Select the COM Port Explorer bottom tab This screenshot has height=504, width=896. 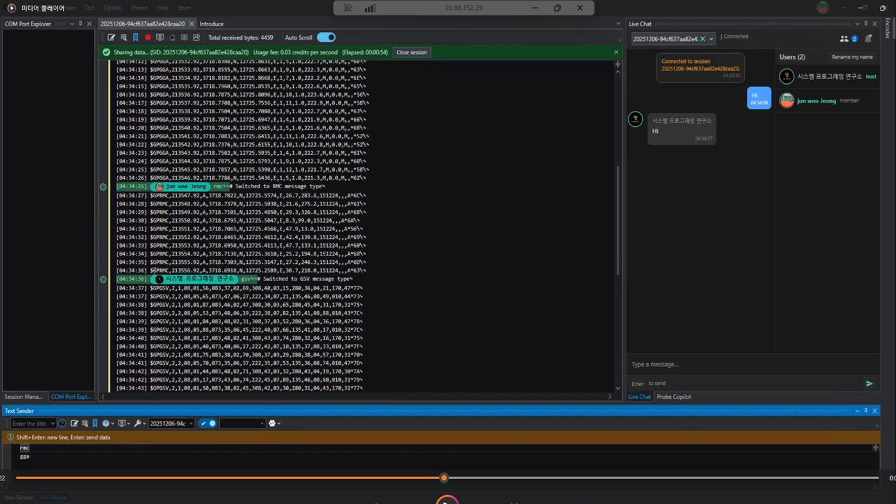coord(71,396)
